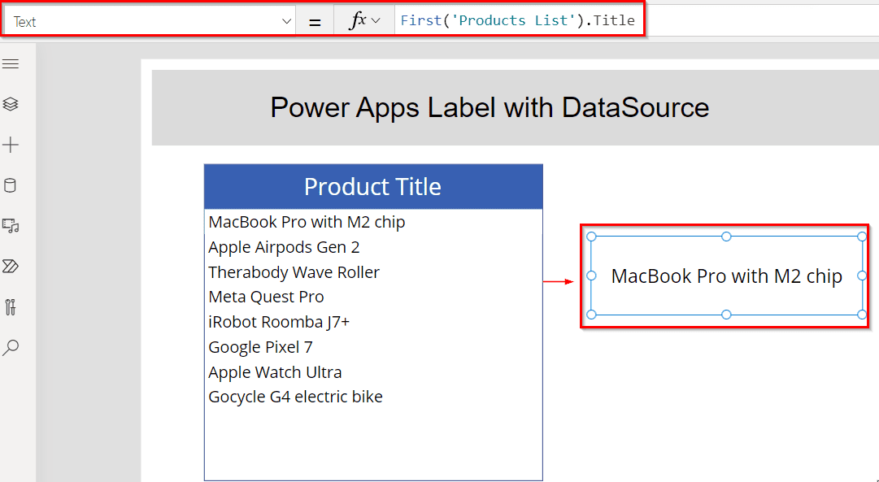This screenshot has width=879, height=482.
Task: Open the app navigation hamburger menu
Action: (x=11, y=63)
